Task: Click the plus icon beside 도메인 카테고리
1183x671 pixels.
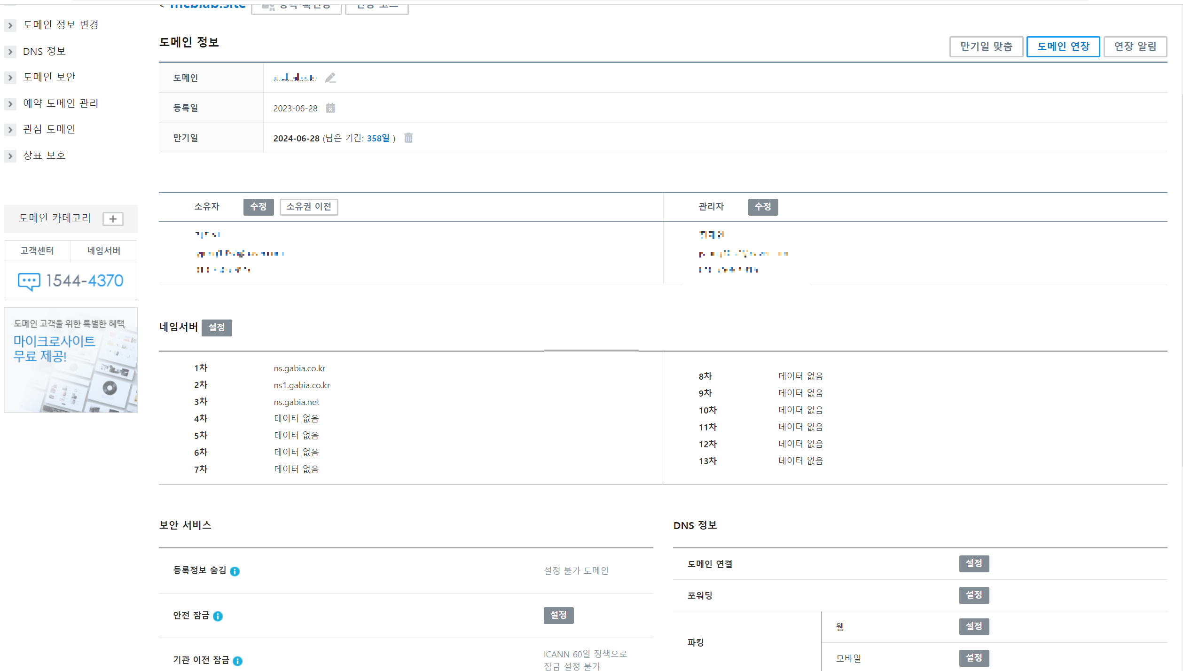Action: [113, 218]
